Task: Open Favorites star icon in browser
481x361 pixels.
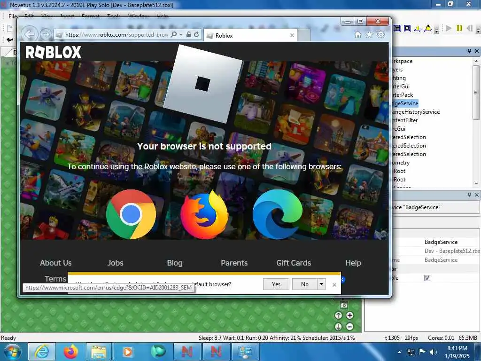Action: [x=369, y=34]
